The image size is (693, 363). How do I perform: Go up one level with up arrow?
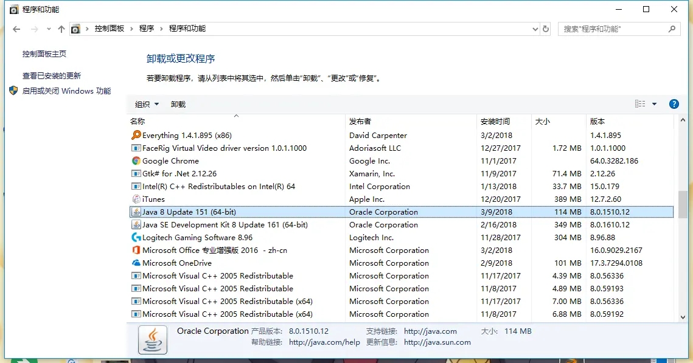(61, 29)
